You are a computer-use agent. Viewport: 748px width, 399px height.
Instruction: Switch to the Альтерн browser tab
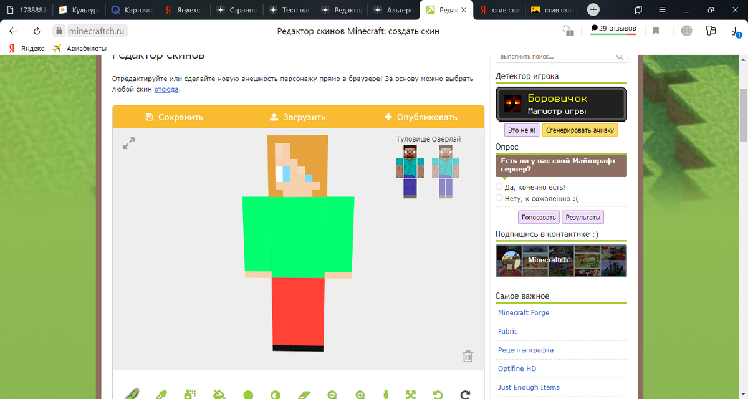coord(393,10)
